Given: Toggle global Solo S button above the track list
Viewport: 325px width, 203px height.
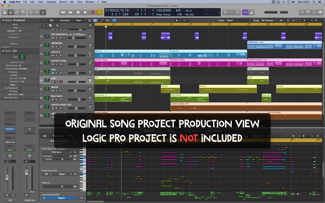Looking at the screenshot, I should (x=57, y=25).
